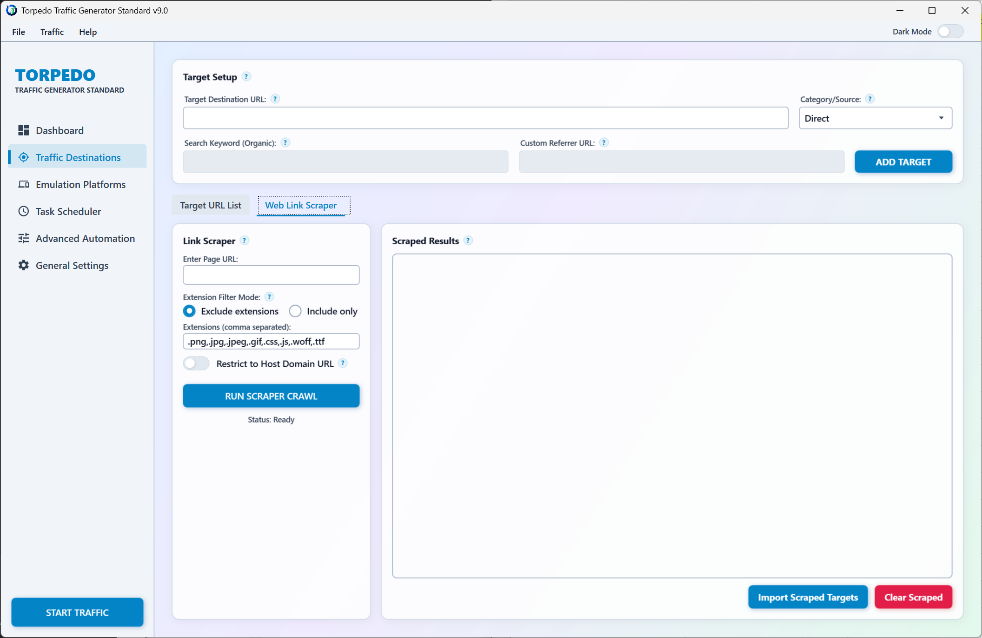The image size is (982, 638).
Task: Click the Advanced Automation sliders icon
Action: click(23, 238)
